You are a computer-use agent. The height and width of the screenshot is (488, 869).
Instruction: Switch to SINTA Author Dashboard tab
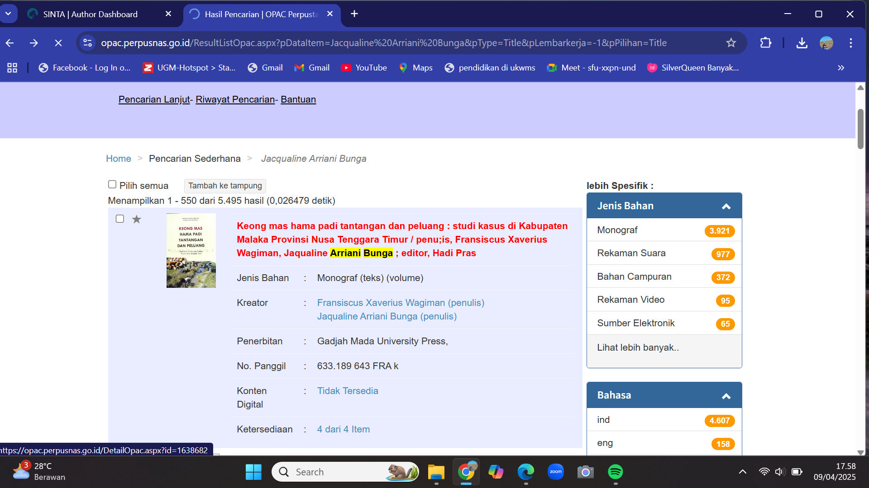tap(91, 14)
